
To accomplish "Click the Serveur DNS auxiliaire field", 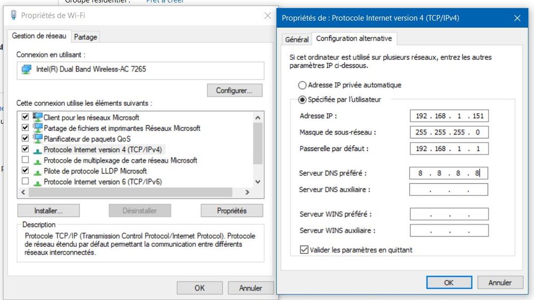I will [448, 190].
